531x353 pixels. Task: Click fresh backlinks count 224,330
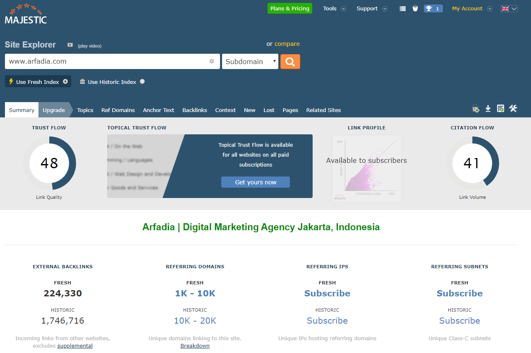tap(63, 293)
